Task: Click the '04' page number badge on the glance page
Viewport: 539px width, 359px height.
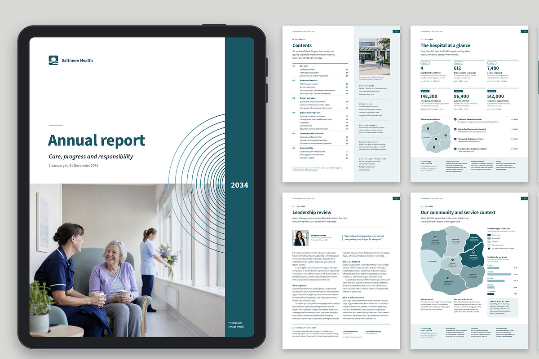Action: [525, 32]
